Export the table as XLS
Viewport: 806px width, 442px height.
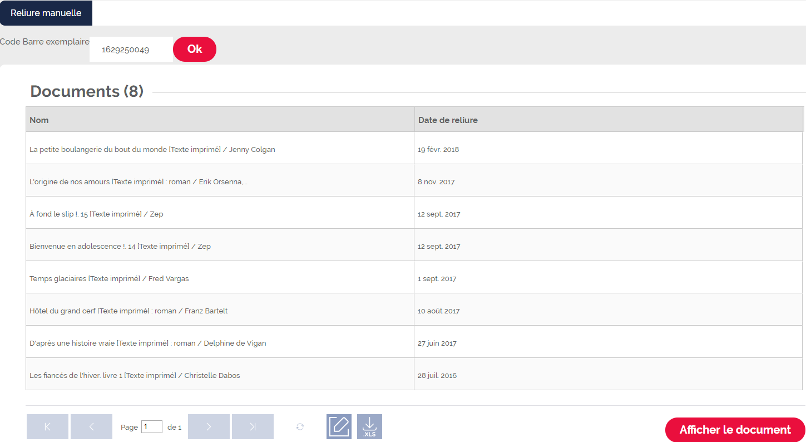click(369, 426)
